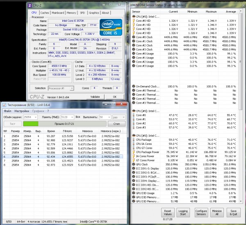
Task: Click the first CPU [#0]: Intel C... group chip icon
Action: tap(134, 16)
